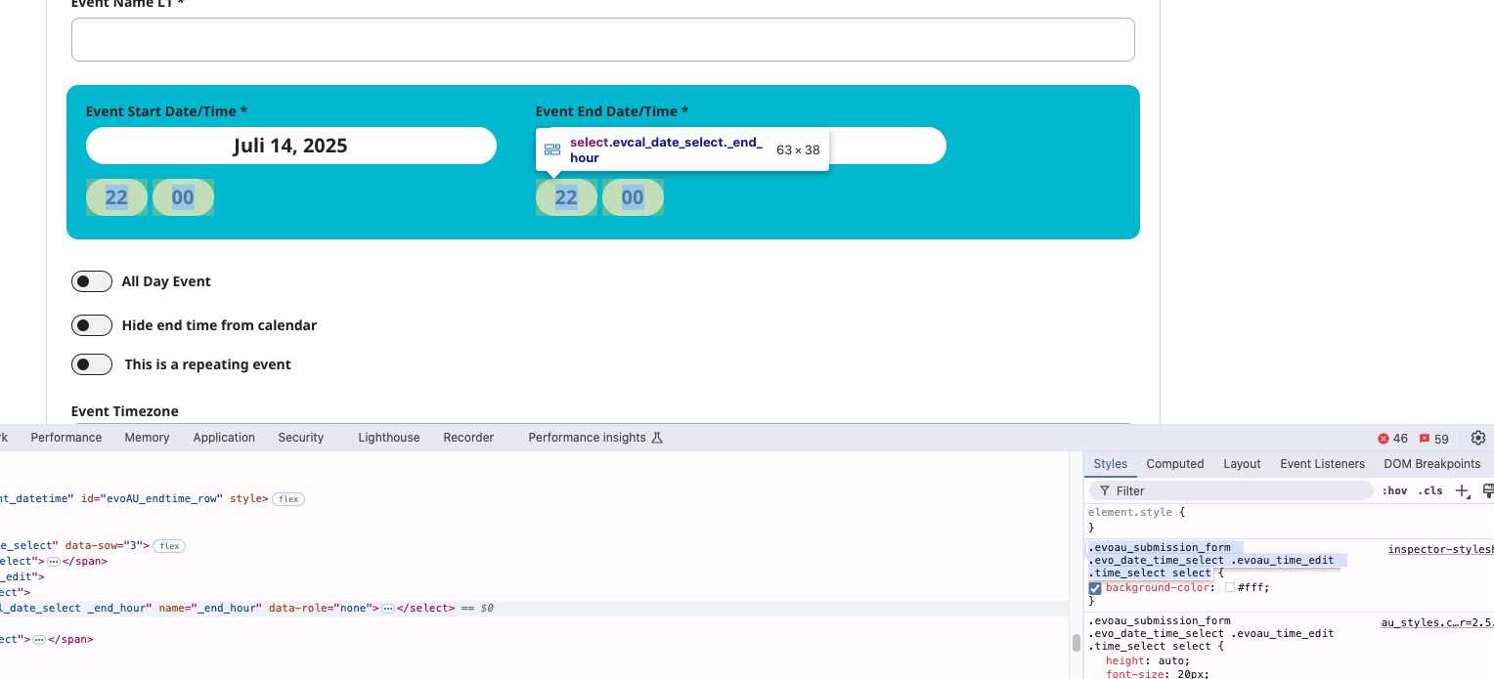Enable Hide end time from calendar
Image resolution: width=1494 pixels, height=679 pixels.
click(92, 324)
